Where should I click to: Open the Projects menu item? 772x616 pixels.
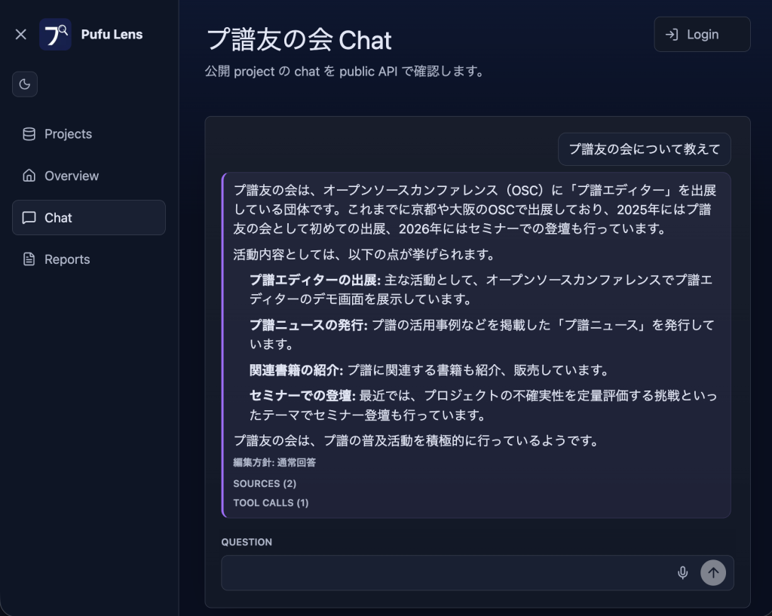pos(89,134)
